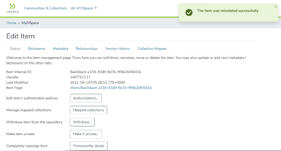Open the Collection Mapper tab

click(152, 49)
